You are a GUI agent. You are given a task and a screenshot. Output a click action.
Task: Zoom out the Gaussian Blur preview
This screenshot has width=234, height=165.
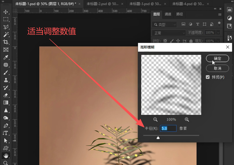(155, 120)
